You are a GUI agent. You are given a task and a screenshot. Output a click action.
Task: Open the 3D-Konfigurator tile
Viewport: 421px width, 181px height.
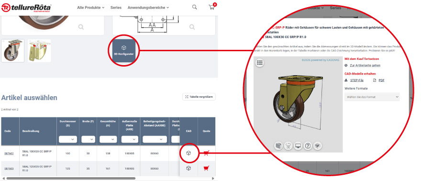124,50
